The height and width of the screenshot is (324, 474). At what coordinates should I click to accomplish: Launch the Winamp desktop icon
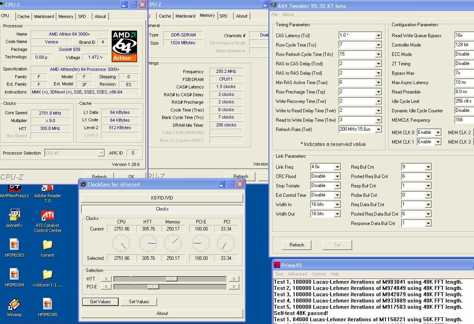(x=14, y=308)
